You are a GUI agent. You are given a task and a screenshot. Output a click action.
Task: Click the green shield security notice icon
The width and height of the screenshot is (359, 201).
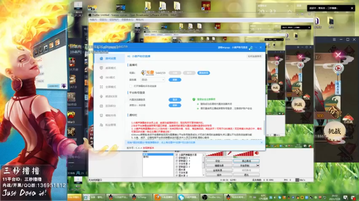194,99
